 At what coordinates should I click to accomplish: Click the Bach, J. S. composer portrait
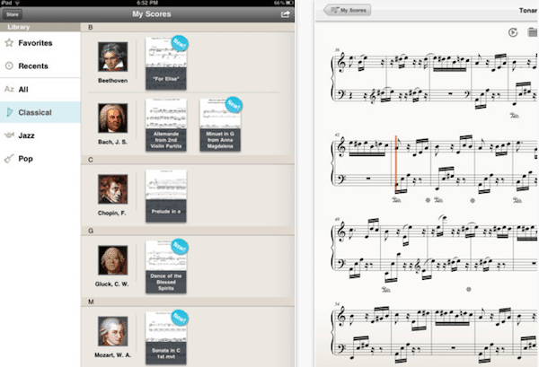pyautogui.click(x=112, y=118)
